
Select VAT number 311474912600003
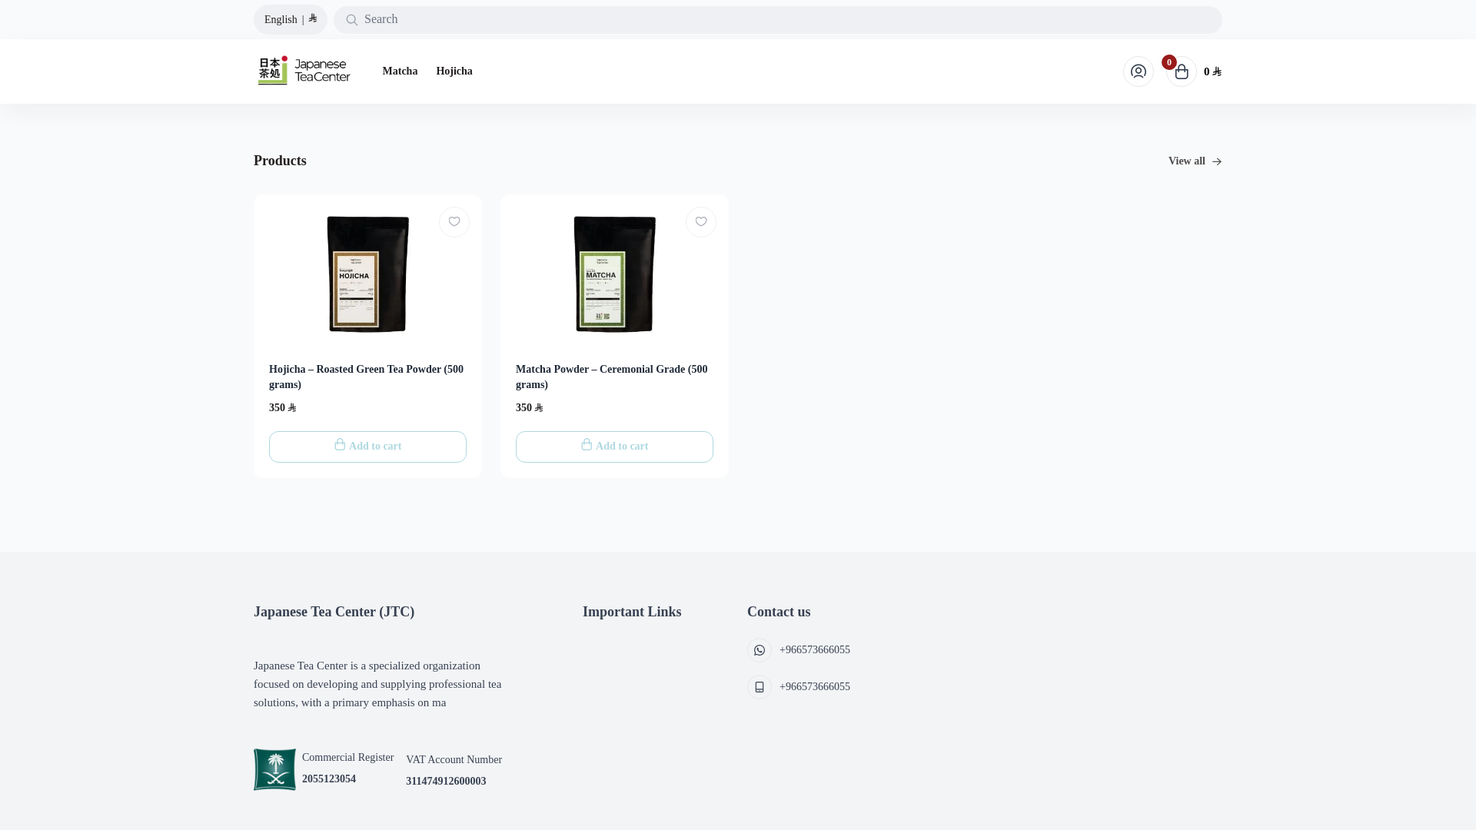coord(446,782)
